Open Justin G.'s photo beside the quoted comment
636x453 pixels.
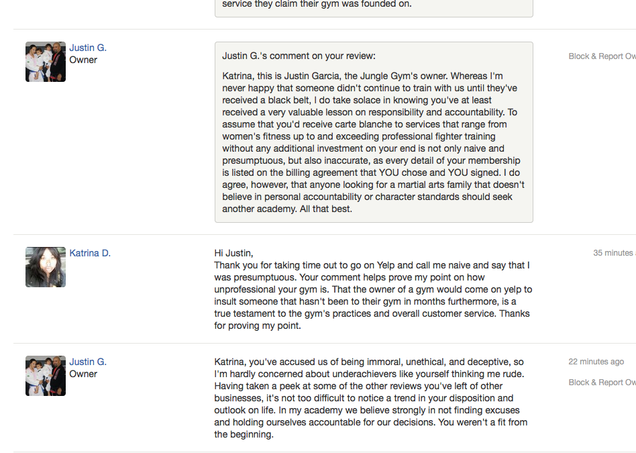[46, 62]
